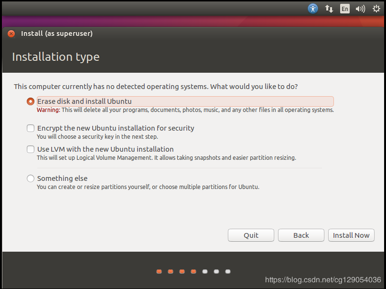Viewport: 386px width, 289px height.
Task: Select Erase disk and install Ubuntu
Action: pyautogui.click(x=31, y=101)
